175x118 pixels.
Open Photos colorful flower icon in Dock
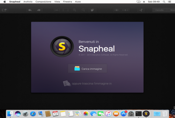[x=86, y=114]
